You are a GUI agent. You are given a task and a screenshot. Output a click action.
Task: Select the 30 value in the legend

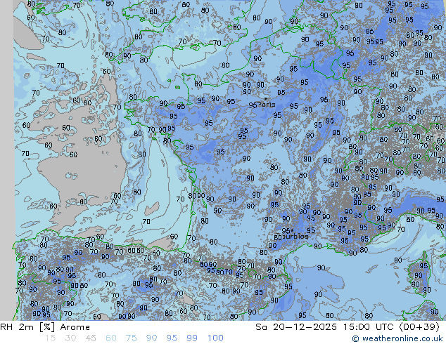pos(70,338)
